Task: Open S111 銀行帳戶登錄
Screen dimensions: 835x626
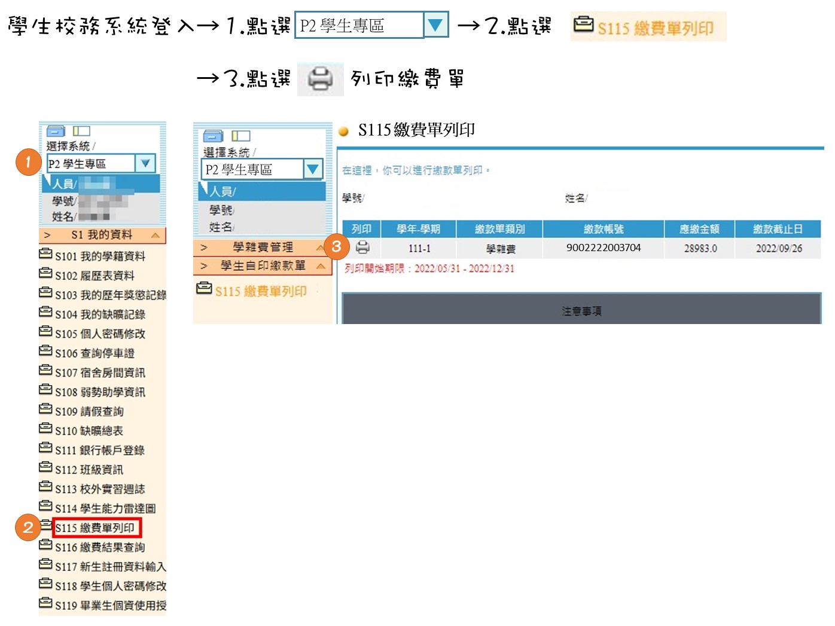Action: click(100, 450)
